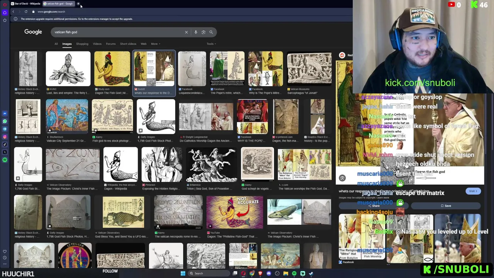Screen dimensions: 494x278
Task: Switch to Videos results tab
Action: (97, 44)
